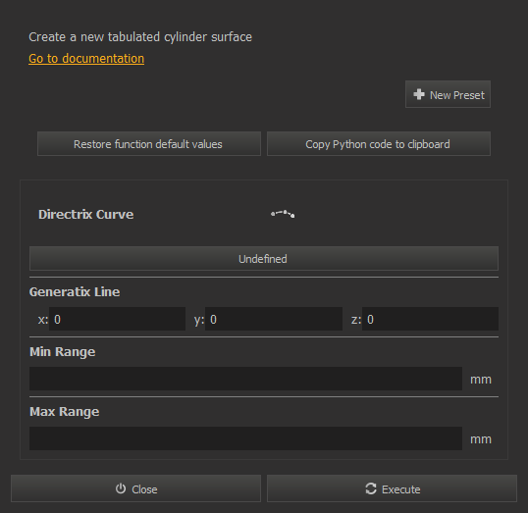
Task: Close the tabulated cylinder dialog
Action: pyautogui.click(x=135, y=488)
